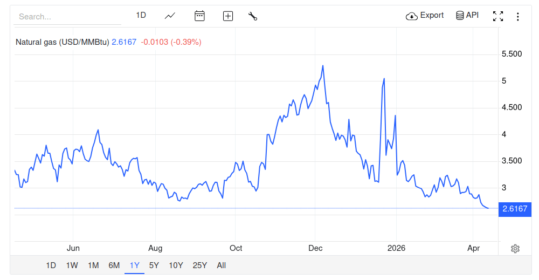Viewport: 539px width, 280px height.
Task: Enter fullscreen chart mode
Action: 498,16
